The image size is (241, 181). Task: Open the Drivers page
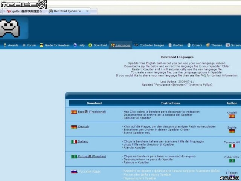[x=197, y=45]
